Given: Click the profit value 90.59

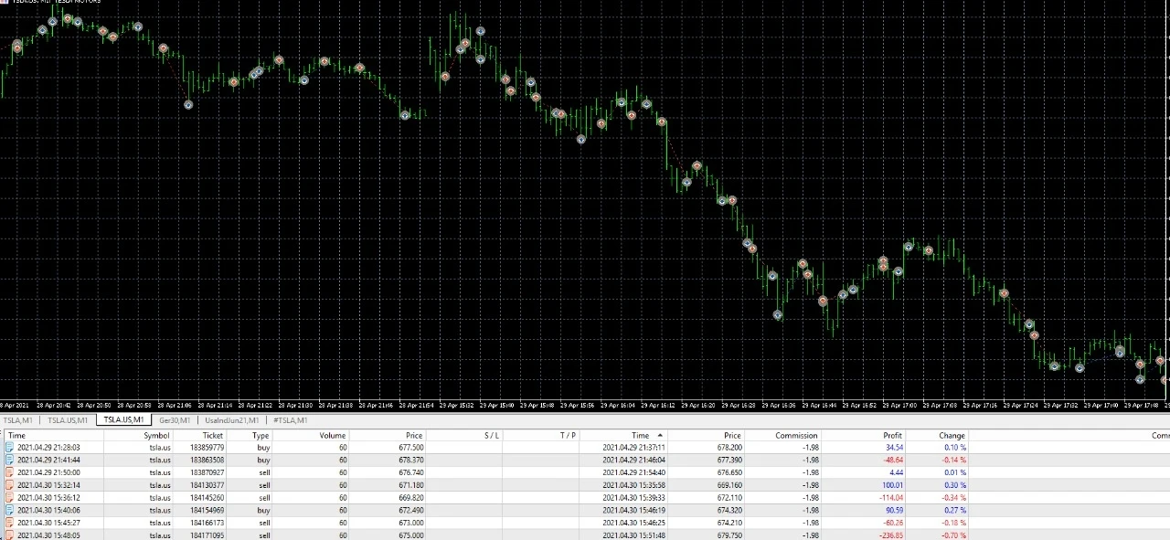Looking at the screenshot, I should coord(894,510).
